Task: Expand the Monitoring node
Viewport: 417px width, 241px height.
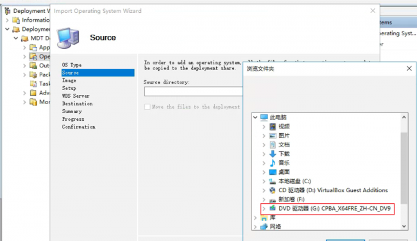Action: click(24, 102)
